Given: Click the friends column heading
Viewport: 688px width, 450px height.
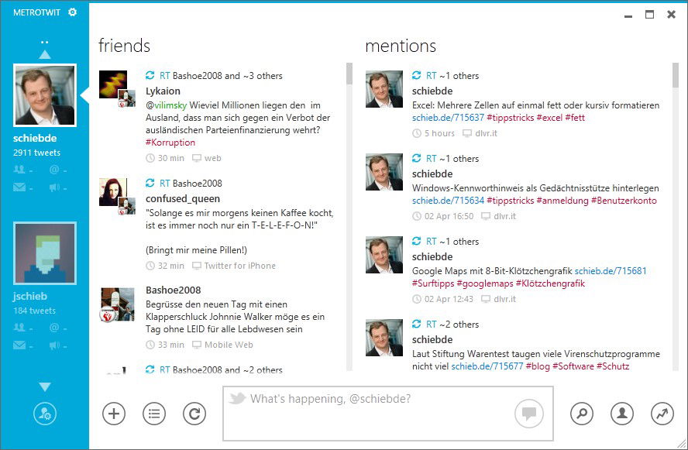Looking at the screenshot, I should [x=124, y=46].
